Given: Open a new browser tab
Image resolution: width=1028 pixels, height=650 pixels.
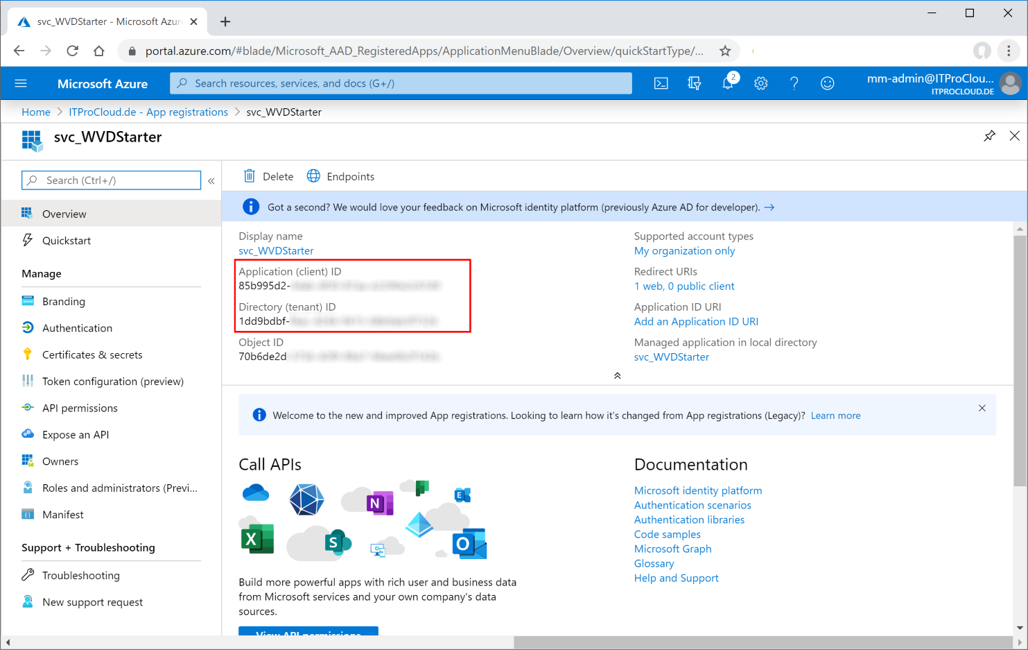Looking at the screenshot, I should click(225, 22).
